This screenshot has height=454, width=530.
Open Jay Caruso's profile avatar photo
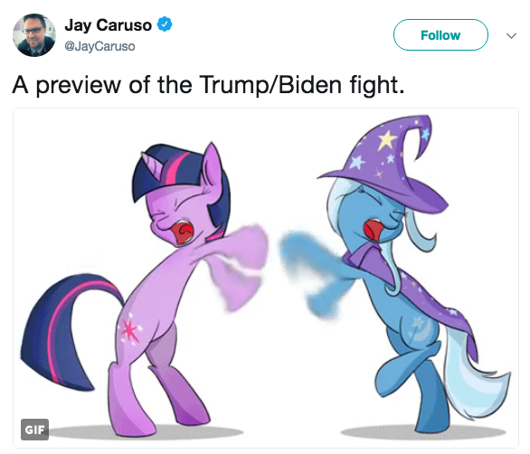pos(33,35)
